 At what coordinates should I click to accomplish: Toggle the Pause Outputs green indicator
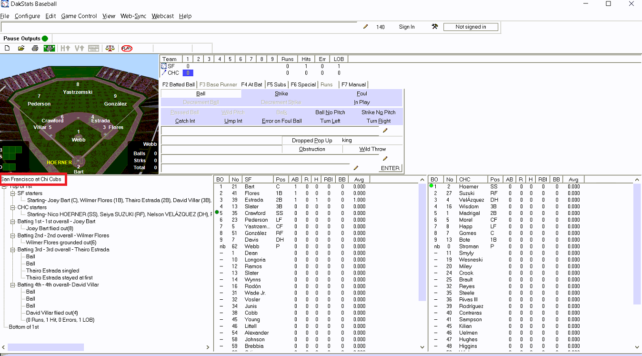point(45,39)
